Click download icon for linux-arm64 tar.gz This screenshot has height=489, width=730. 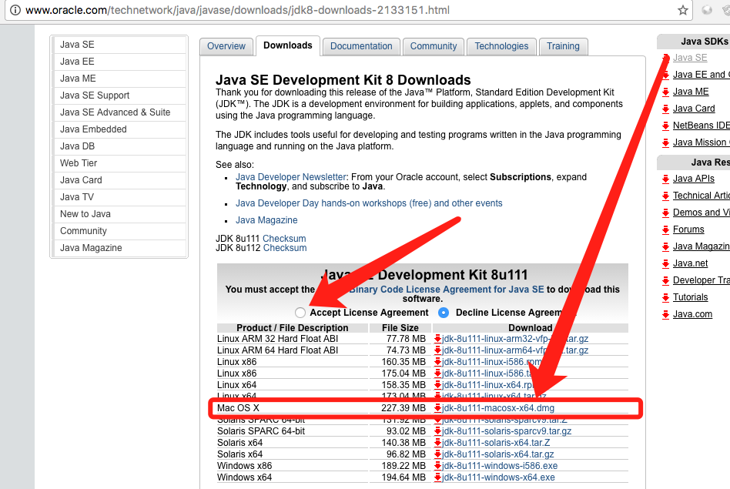437,350
